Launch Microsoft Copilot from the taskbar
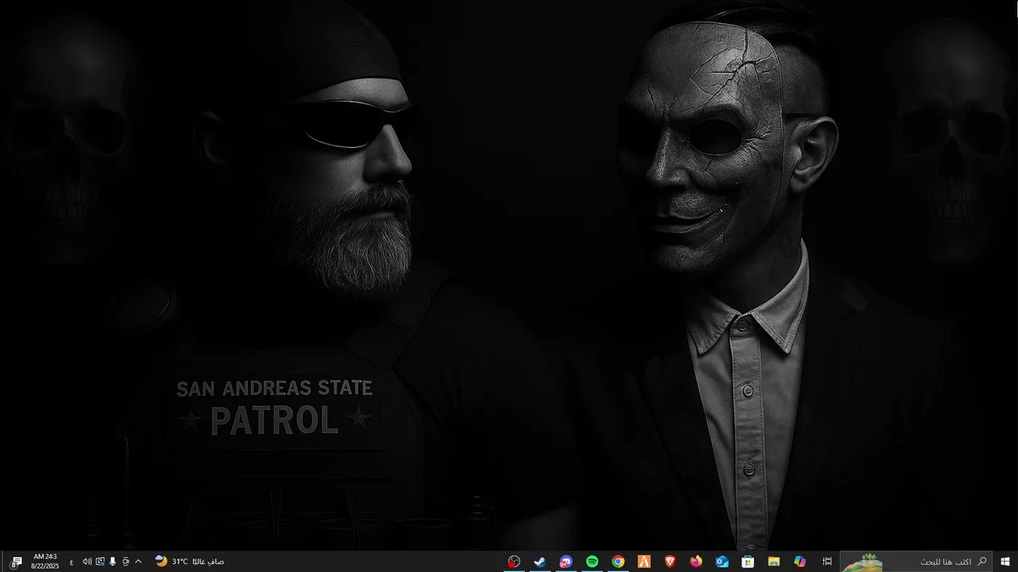Viewport: 1018px width, 572px height. (x=799, y=562)
